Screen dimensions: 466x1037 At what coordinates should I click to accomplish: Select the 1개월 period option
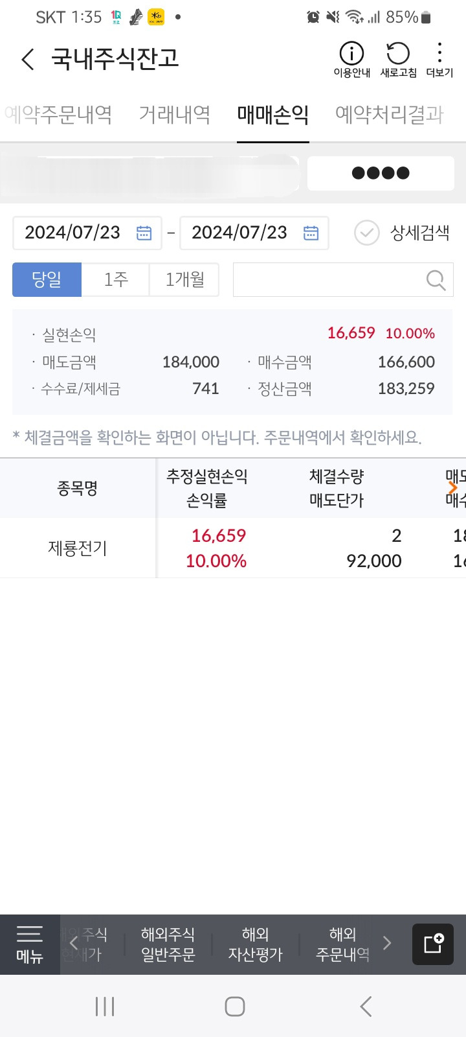[x=184, y=279]
